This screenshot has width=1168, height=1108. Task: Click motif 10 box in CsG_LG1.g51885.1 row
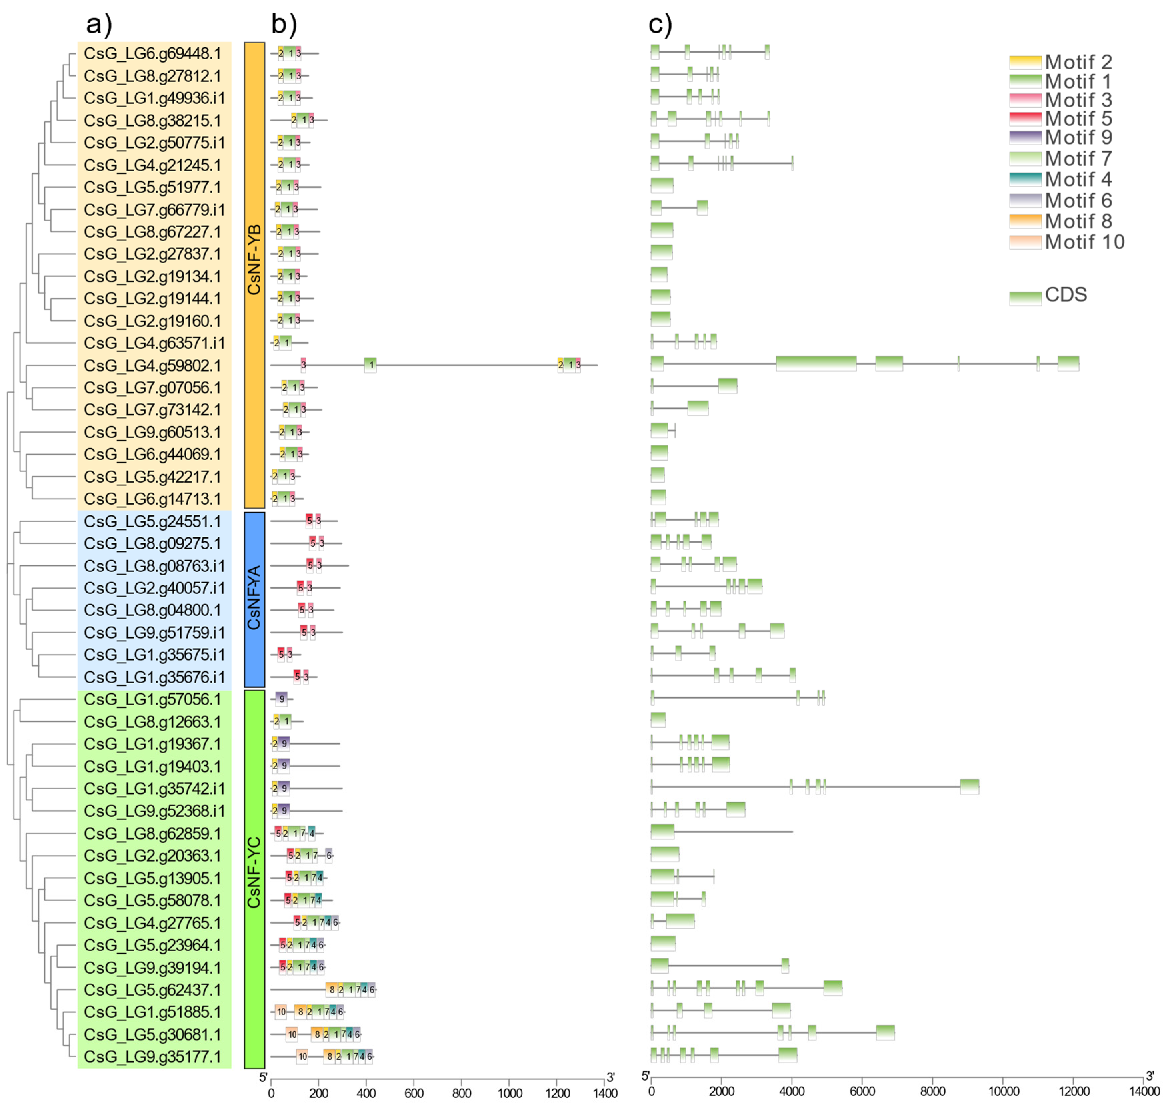(281, 1012)
